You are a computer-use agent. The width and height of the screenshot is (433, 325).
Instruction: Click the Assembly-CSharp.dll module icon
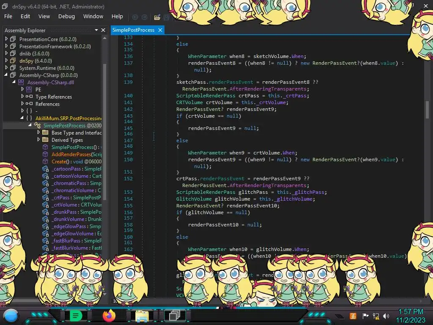tap(21, 82)
